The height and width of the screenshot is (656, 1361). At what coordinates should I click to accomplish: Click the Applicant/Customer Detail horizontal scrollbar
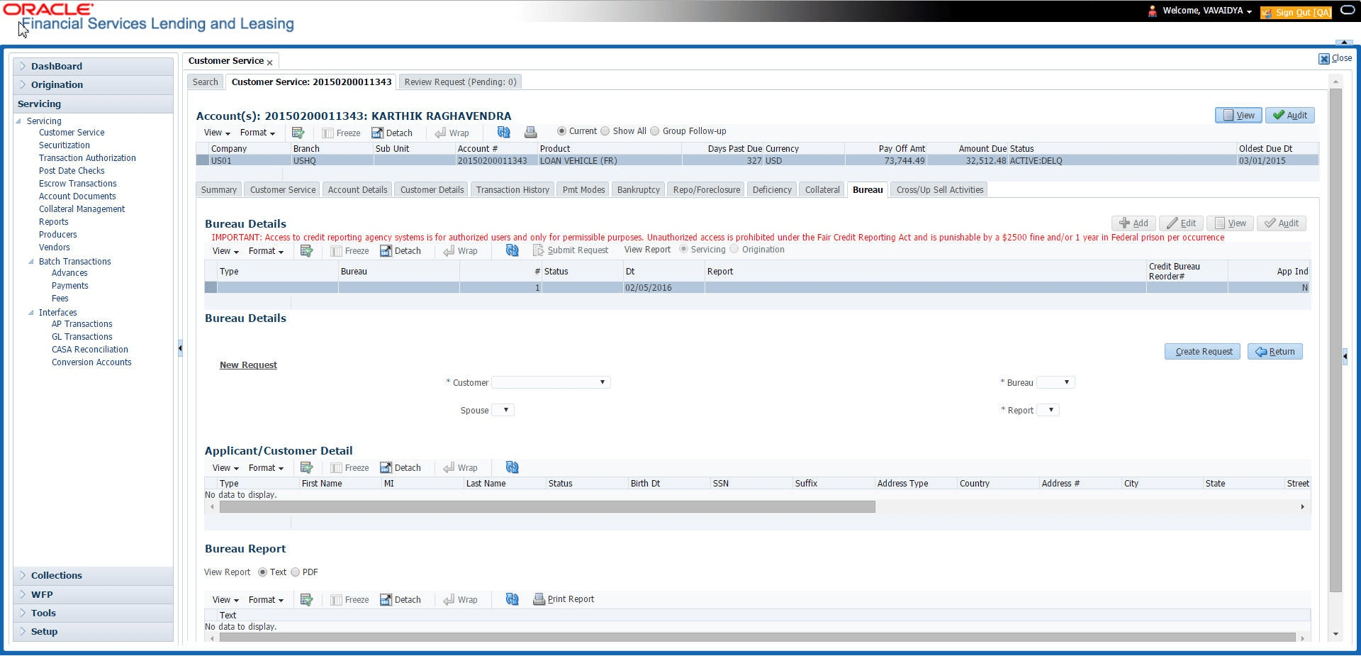(547, 507)
